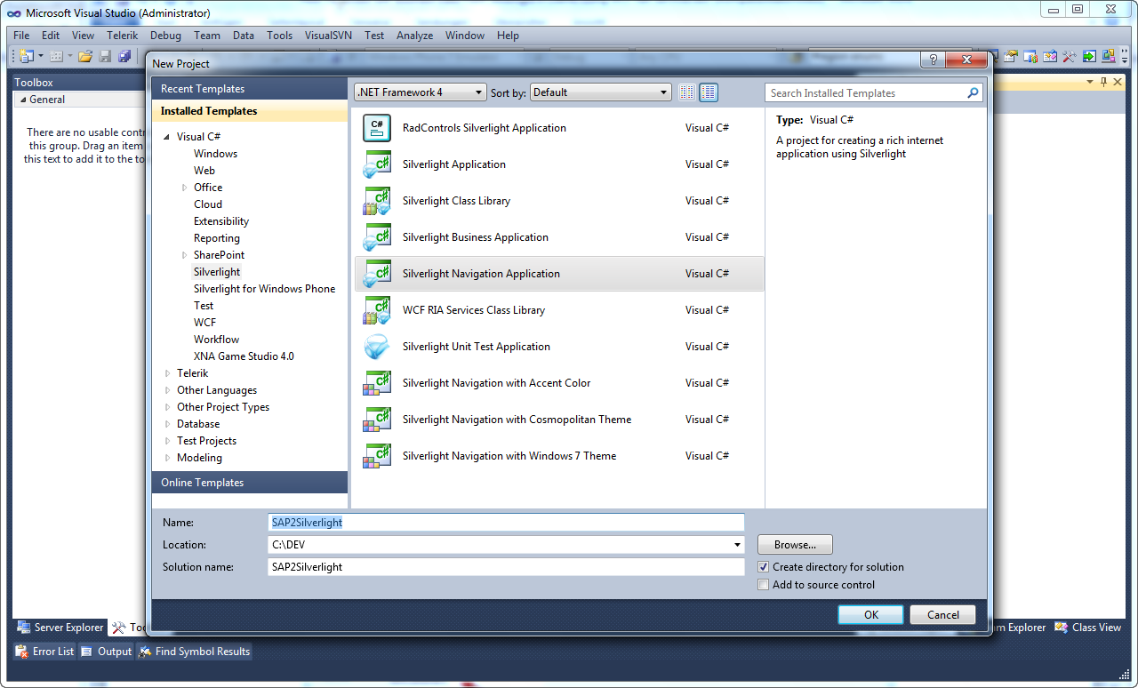Select XNA Game Studio 4.0 category
Viewport: 1138px width, 688px height.
[x=244, y=356]
